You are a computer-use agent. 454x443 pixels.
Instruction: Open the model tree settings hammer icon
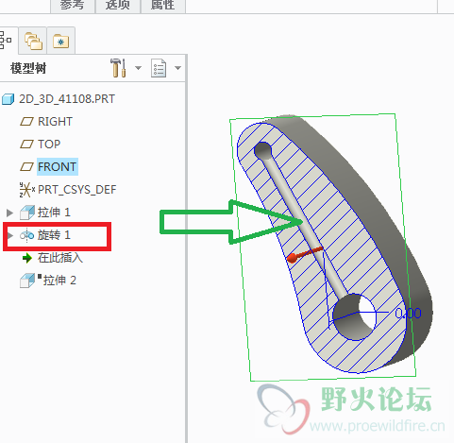118,68
